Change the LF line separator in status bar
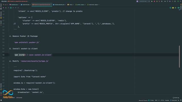Screen dimensions: 182x102 (x=159, y=100)
